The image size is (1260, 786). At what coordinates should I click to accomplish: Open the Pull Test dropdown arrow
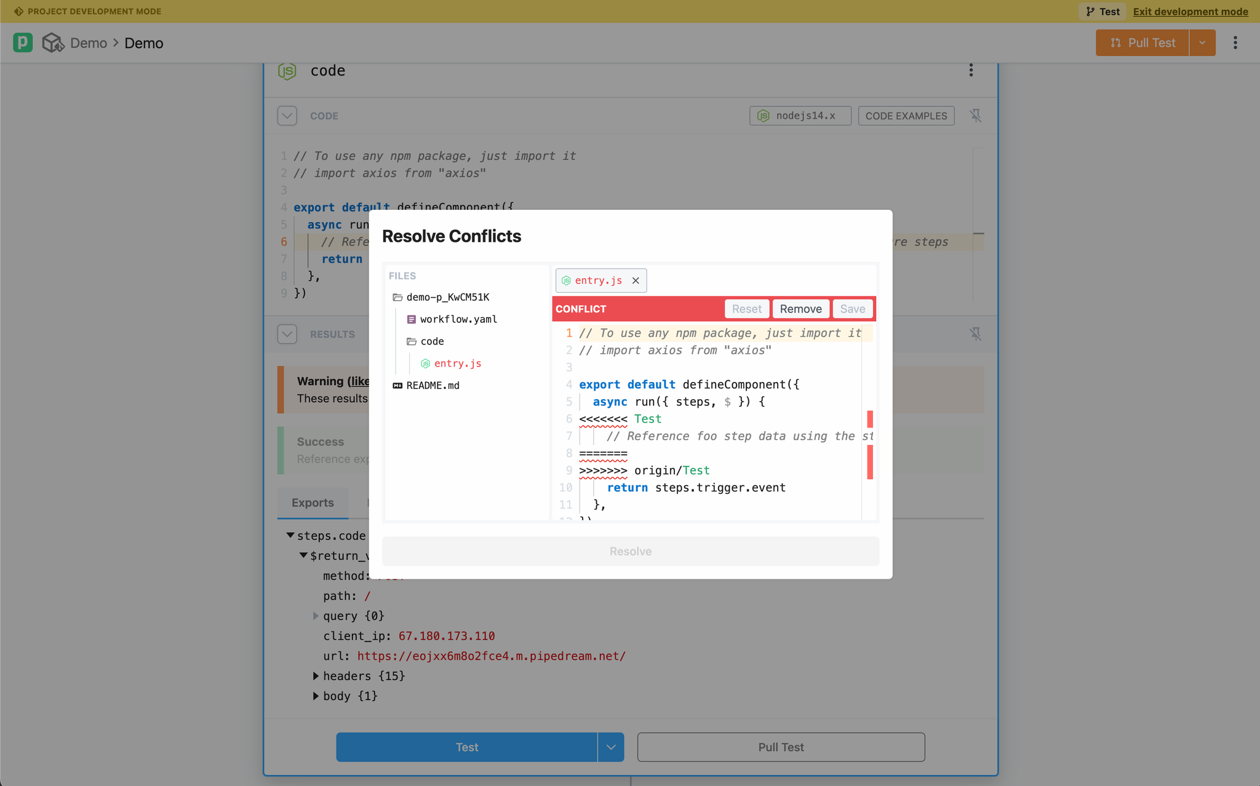point(1202,42)
